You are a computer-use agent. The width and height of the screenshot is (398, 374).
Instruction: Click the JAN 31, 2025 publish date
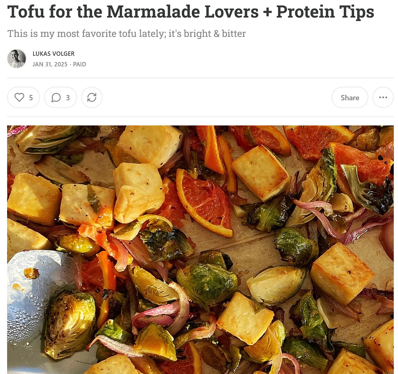[50, 64]
